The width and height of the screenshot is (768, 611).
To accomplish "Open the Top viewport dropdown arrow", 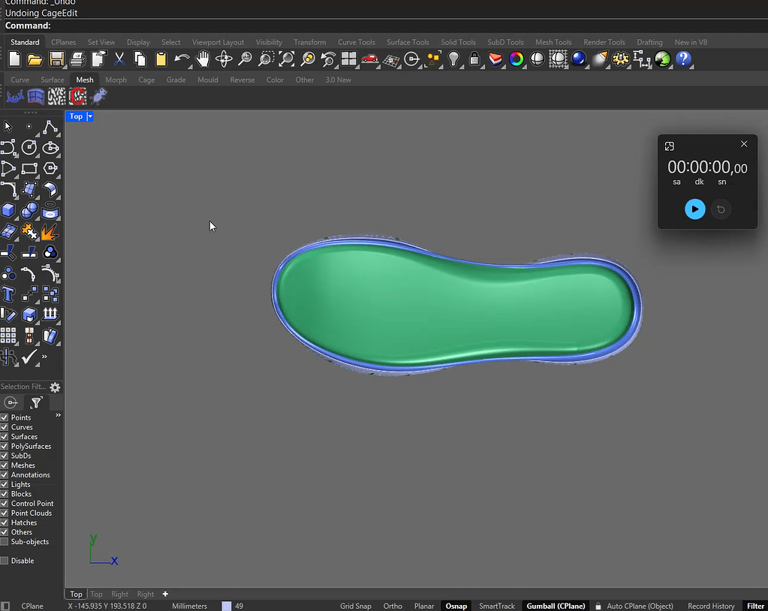I will click(90, 116).
